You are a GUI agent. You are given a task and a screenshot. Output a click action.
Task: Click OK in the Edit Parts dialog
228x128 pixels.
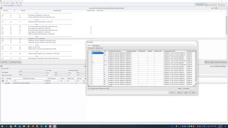pyautogui.click(x=172, y=92)
